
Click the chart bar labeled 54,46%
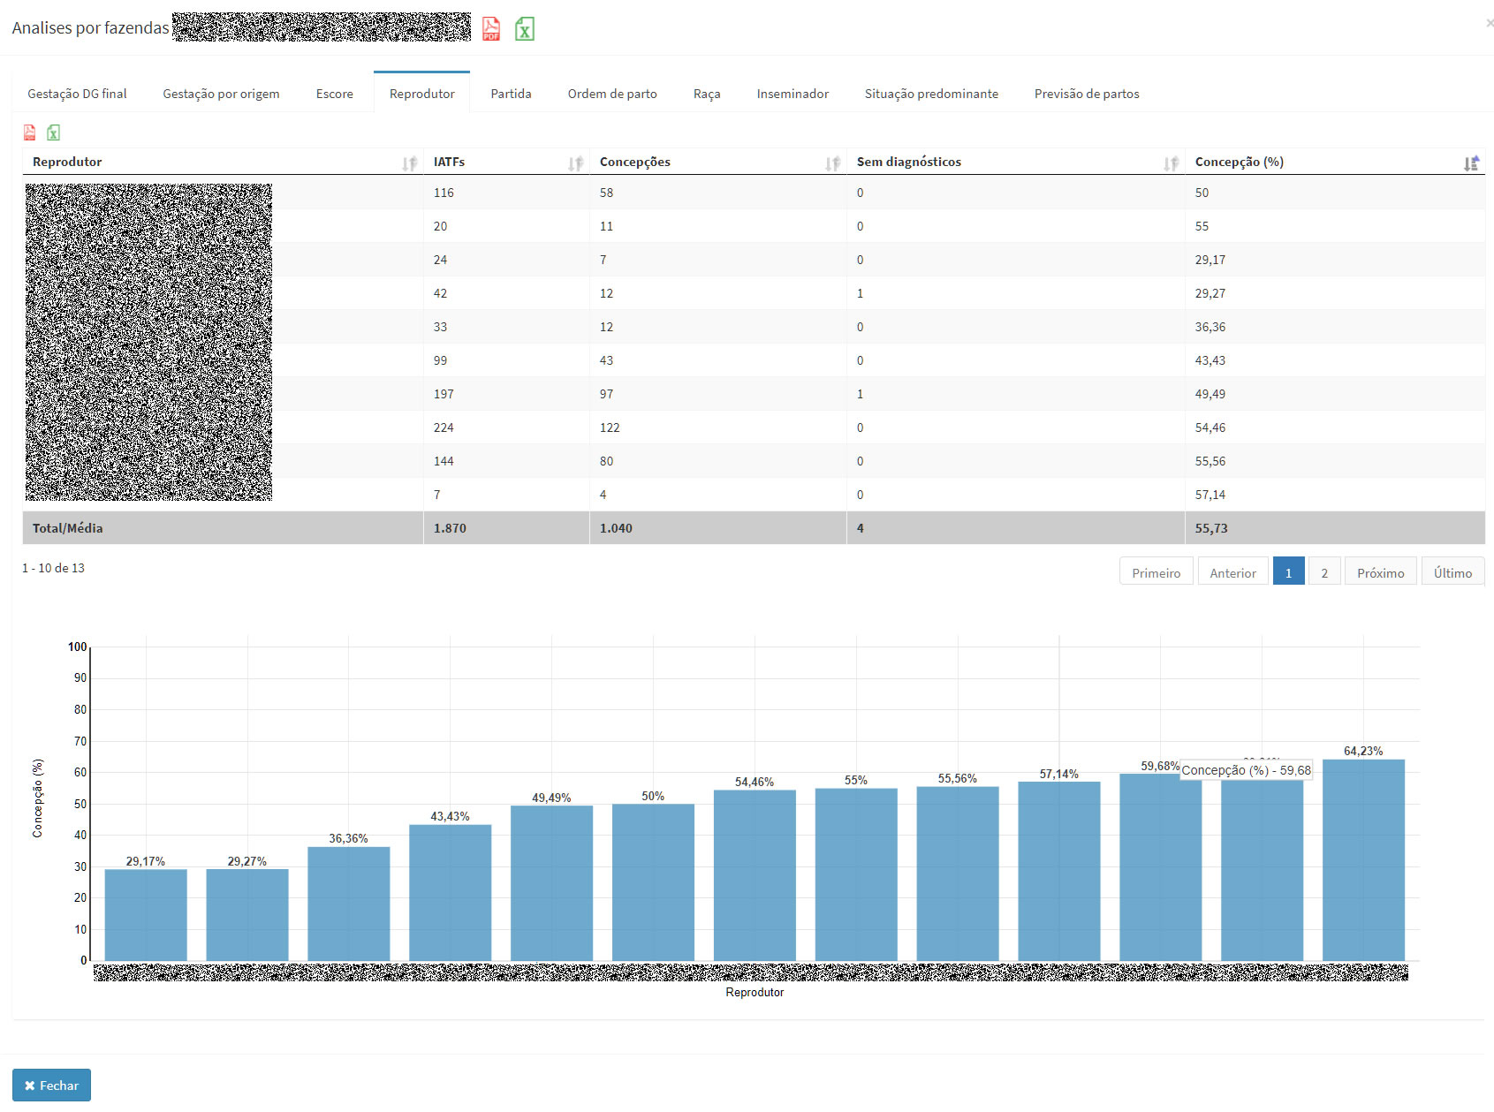pyautogui.click(x=755, y=875)
